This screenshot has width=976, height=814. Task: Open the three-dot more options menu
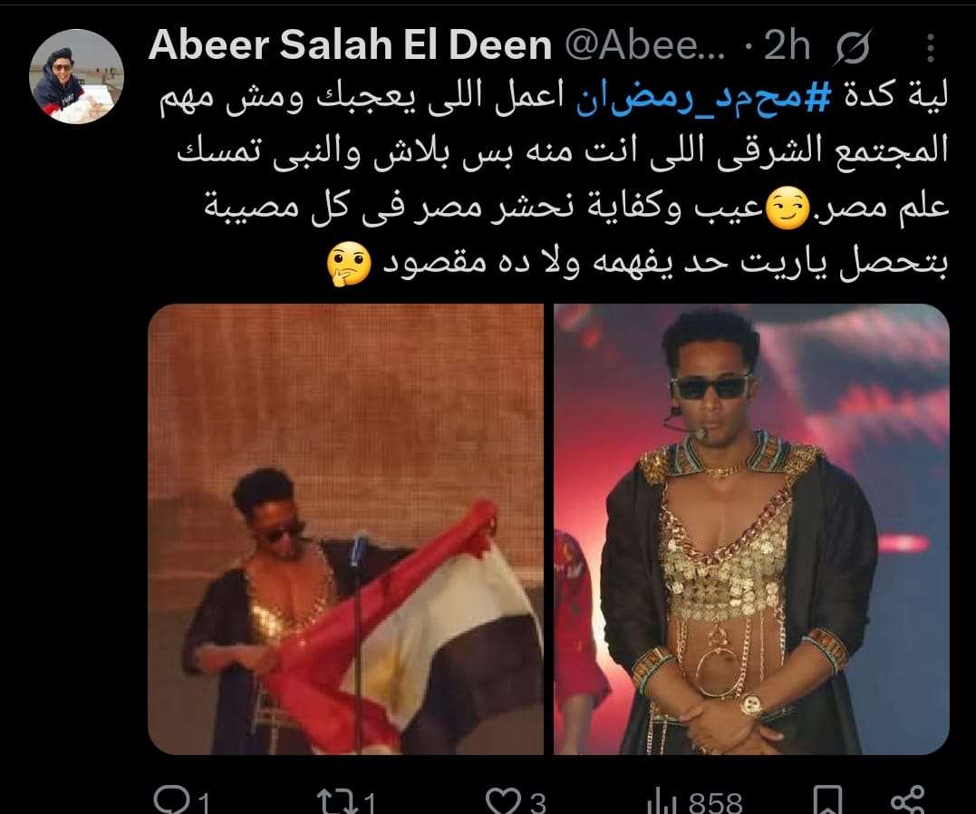(x=931, y=48)
